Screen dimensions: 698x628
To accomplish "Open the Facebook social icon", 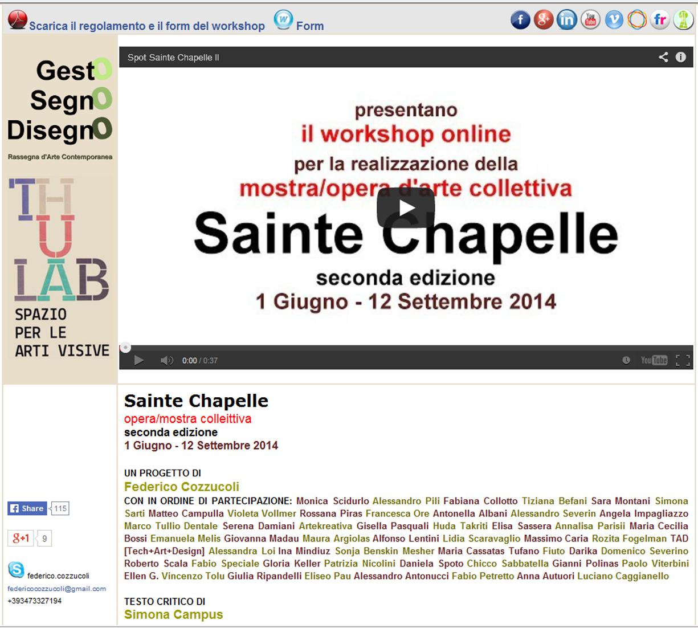I will click(520, 20).
